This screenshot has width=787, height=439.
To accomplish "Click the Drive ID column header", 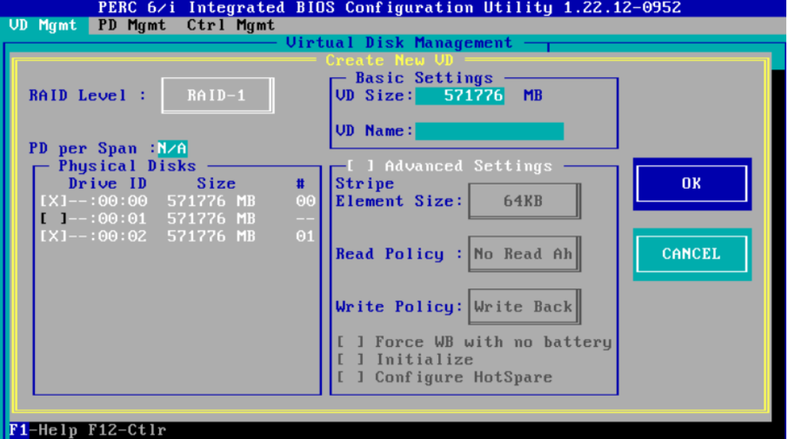I will point(107,184).
